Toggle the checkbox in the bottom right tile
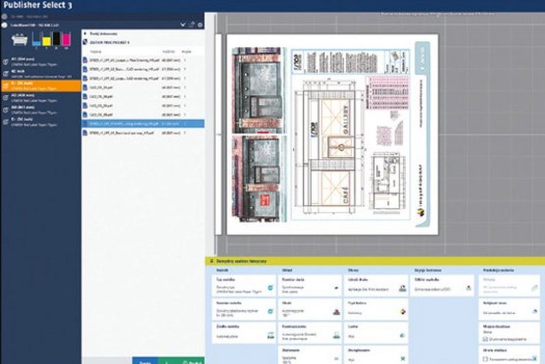 point(485,359)
